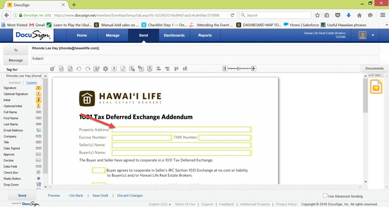Click Discard Changes
This screenshot has height=207, width=389.
[130, 196]
